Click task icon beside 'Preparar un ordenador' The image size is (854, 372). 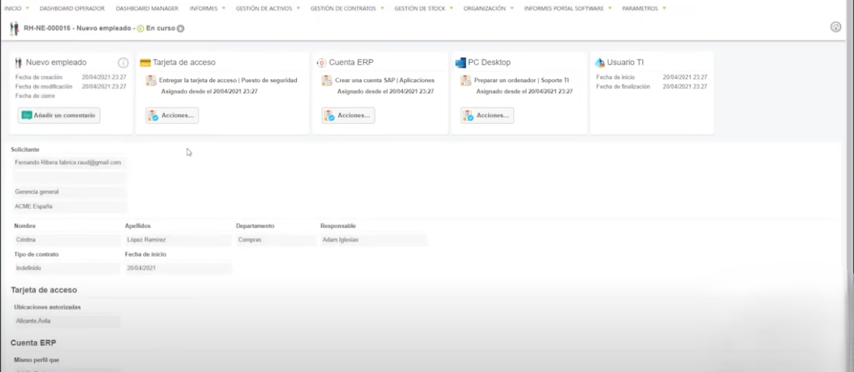(x=466, y=81)
